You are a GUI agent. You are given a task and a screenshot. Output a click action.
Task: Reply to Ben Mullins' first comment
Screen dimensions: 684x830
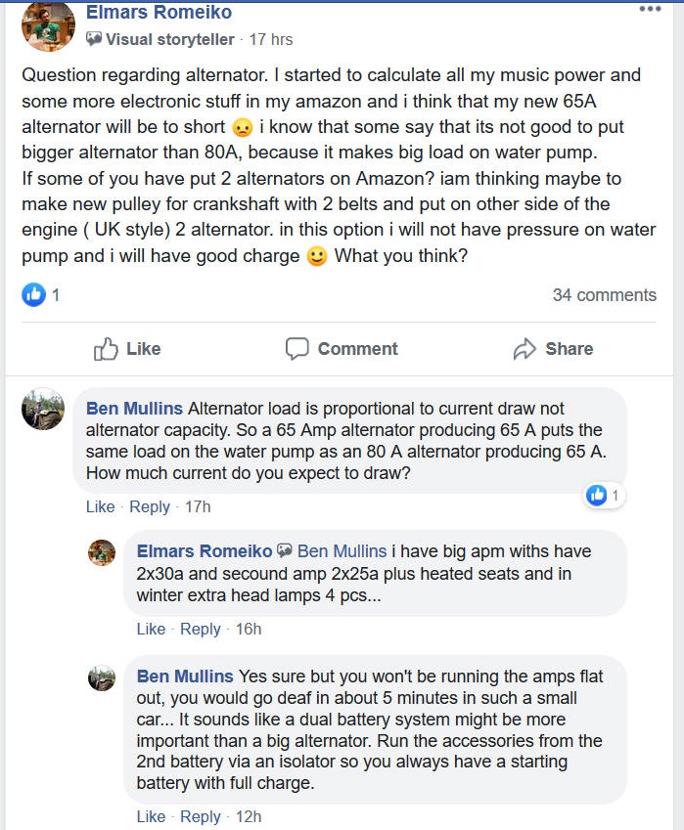(x=150, y=506)
